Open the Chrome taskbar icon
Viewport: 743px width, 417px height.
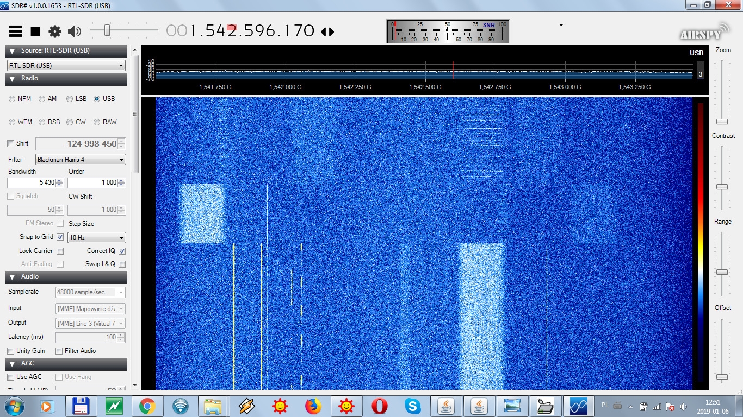pos(147,406)
